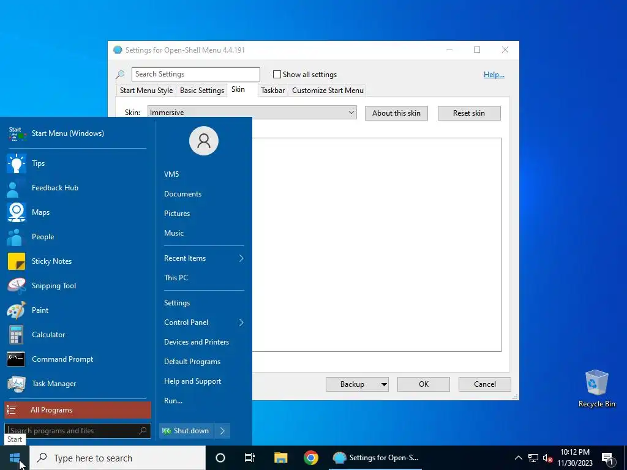This screenshot has width=627, height=470.
Task: Open Settings in the start menu
Action: tap(177, 303)
